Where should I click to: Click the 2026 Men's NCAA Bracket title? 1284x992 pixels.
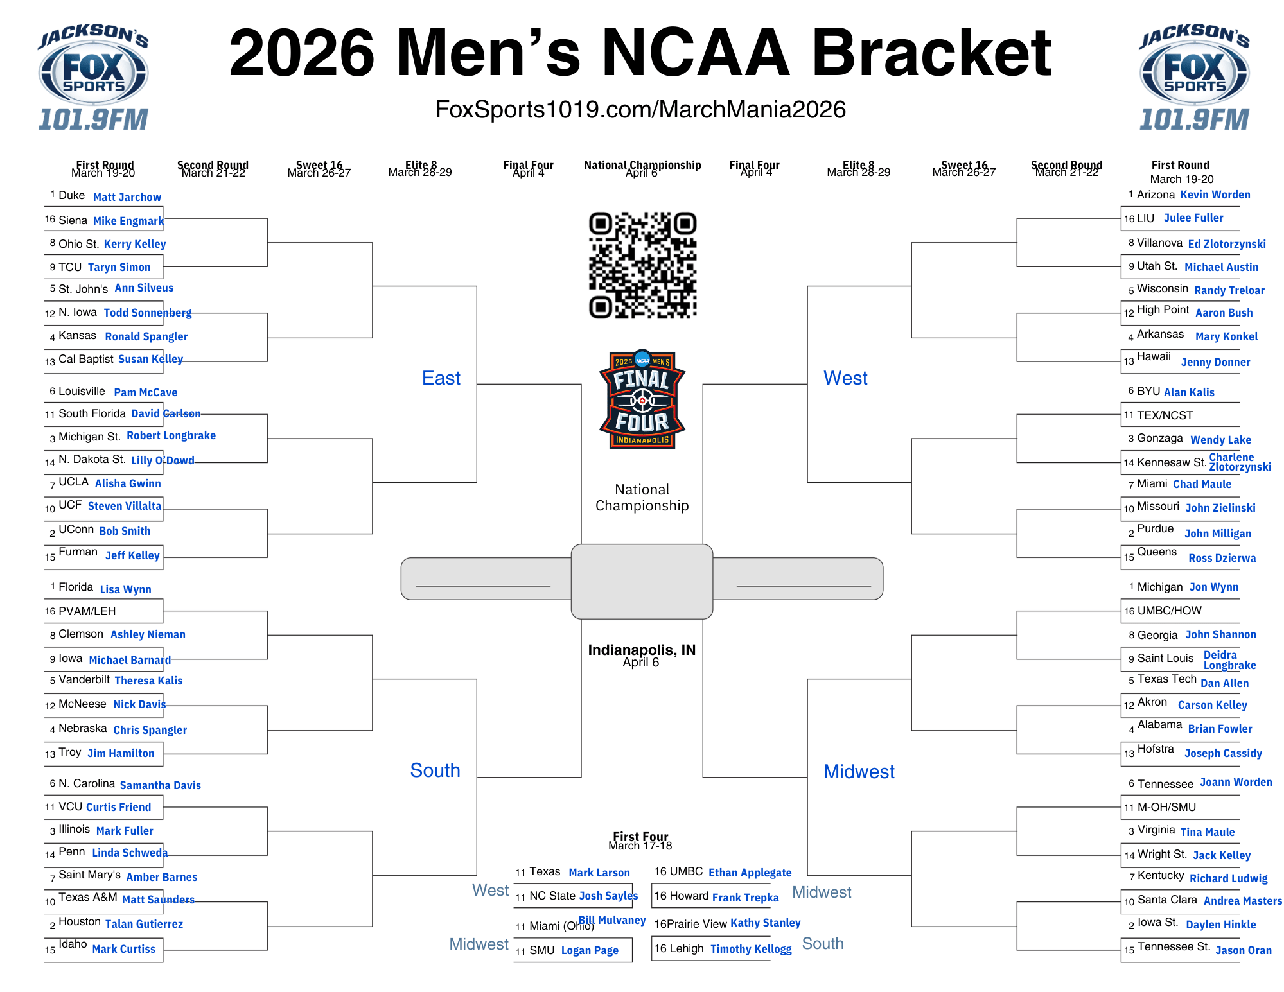[640, 53]
